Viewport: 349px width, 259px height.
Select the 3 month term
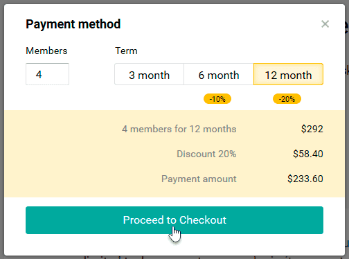coord(150,74)
